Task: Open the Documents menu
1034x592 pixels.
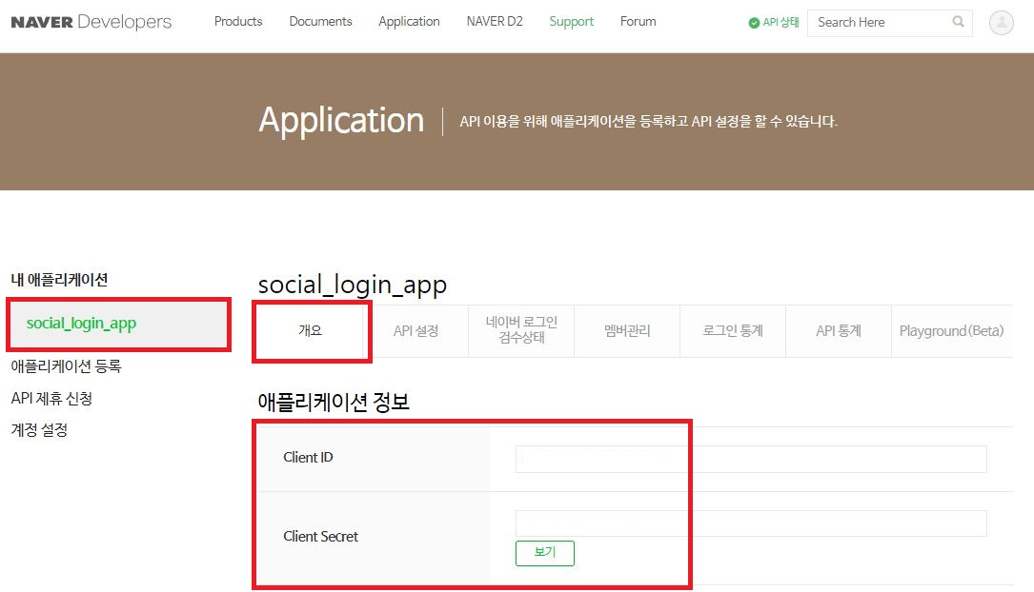Action: pos(320,21)
